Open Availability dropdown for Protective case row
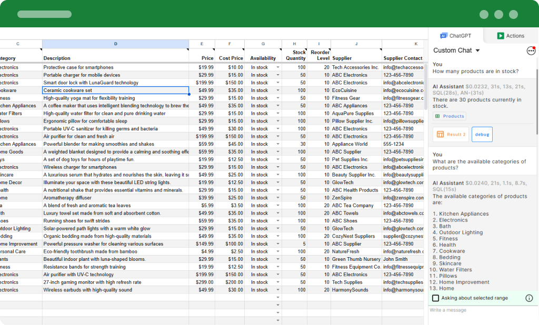Viewport: 539px width, 325px height. (278, 67)
